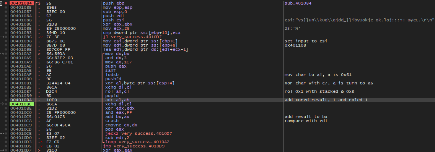
Task: Click the 'add result to bx' comment
Action: pos(306,116)
